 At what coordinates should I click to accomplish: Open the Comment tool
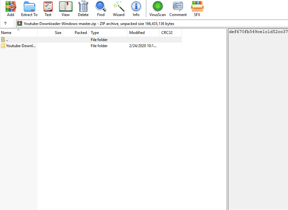[178, 9]
